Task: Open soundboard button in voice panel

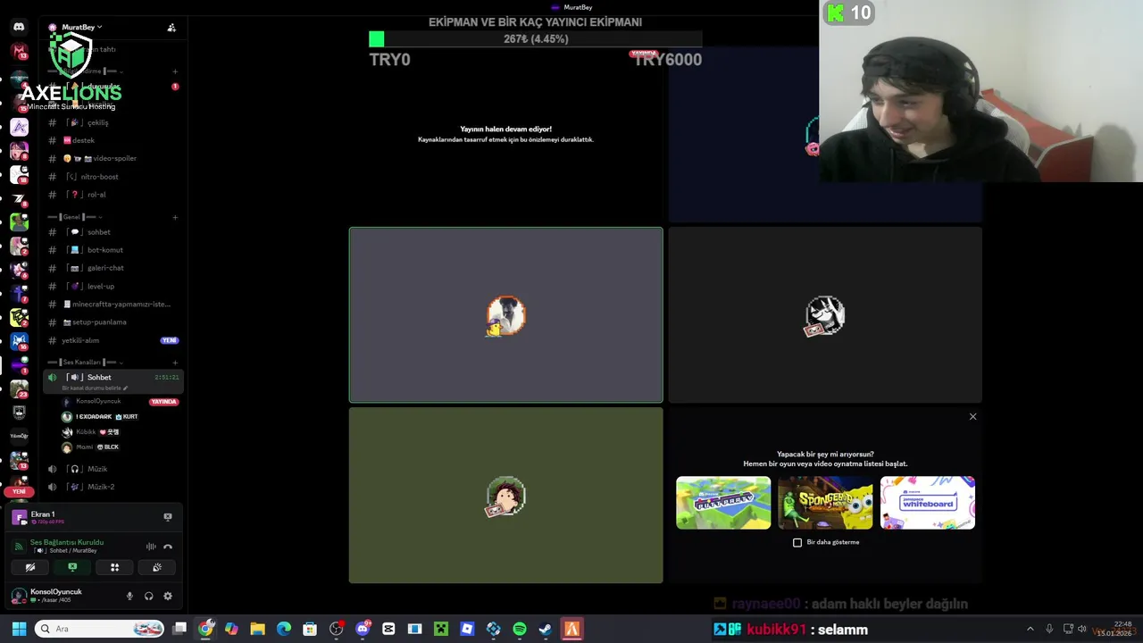Action: tap(156, 567)
